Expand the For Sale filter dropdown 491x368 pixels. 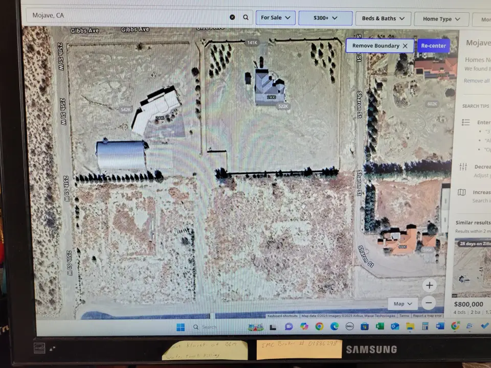[275, 18]
